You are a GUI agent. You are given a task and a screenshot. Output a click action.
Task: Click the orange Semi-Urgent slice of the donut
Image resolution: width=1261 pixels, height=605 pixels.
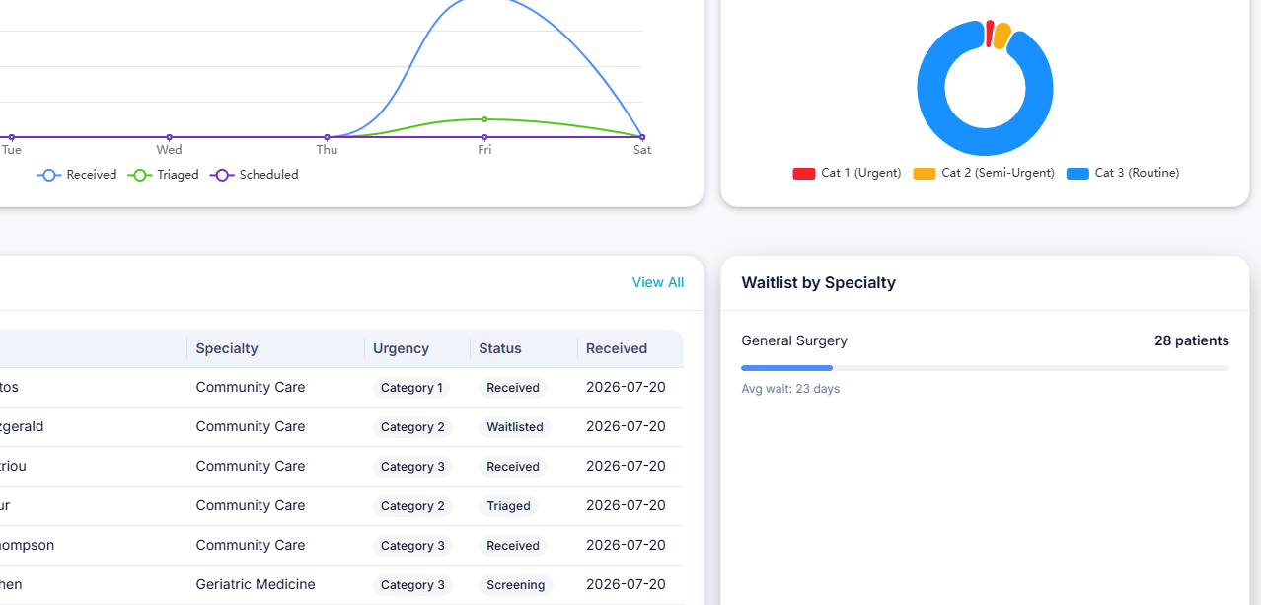click(1001, 36)
